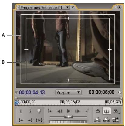Click the current timecode 00;00;04;13

point(32,92)
